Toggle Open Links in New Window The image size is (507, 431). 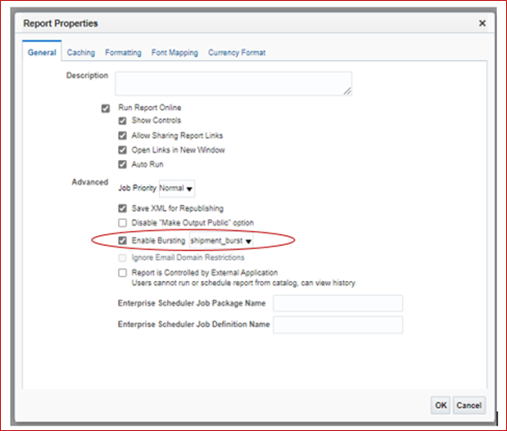click(x=122, y=150)
